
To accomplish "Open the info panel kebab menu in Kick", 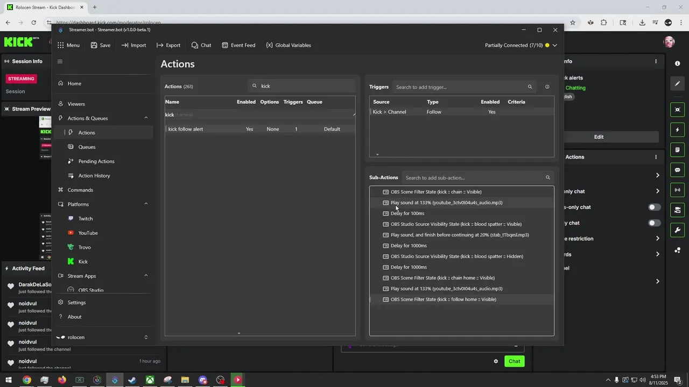I will click(656, 62).
